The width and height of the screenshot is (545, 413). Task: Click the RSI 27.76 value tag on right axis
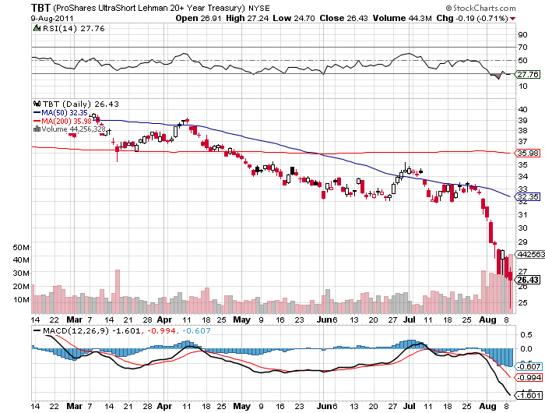coord(527,75)
